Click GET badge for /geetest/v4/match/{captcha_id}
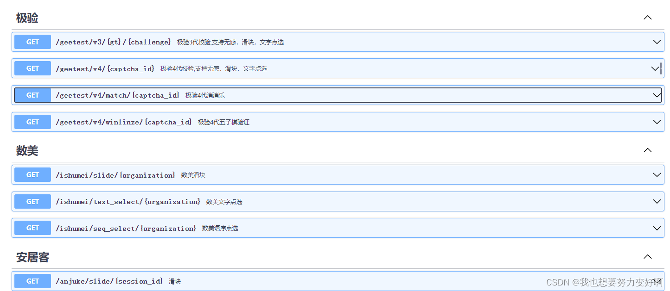 click(x=32, y=95)
